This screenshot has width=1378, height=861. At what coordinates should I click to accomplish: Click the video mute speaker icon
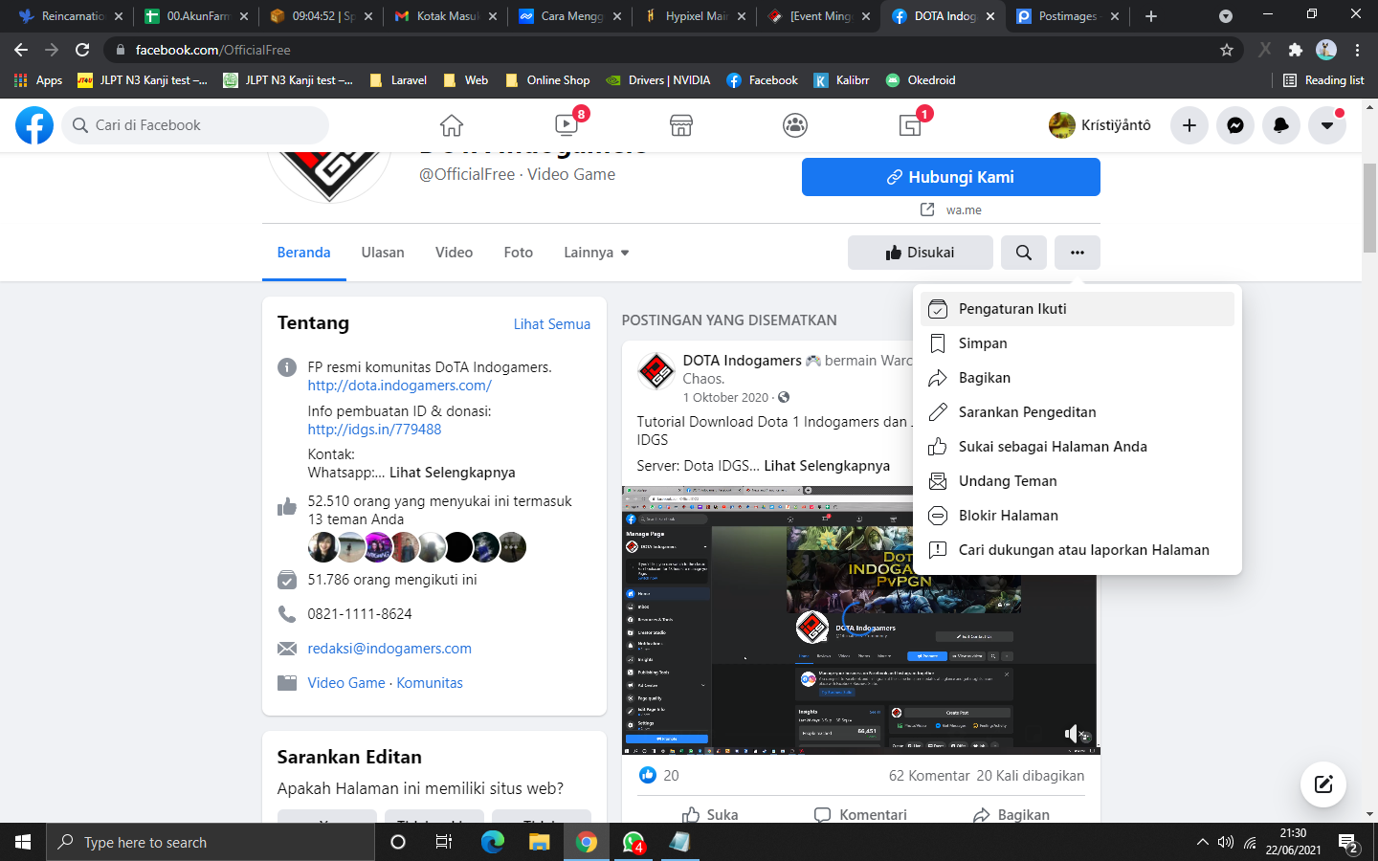(x=1072, y=734)
